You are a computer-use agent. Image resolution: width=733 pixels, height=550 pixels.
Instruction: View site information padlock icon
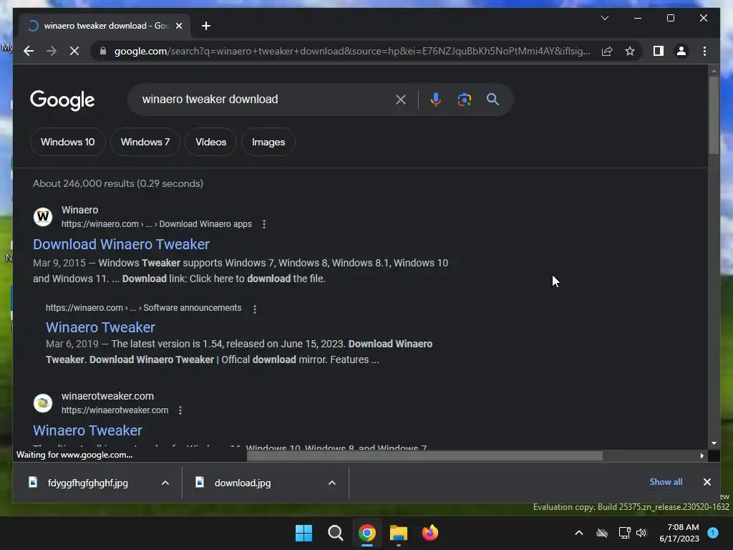(103, 51)
